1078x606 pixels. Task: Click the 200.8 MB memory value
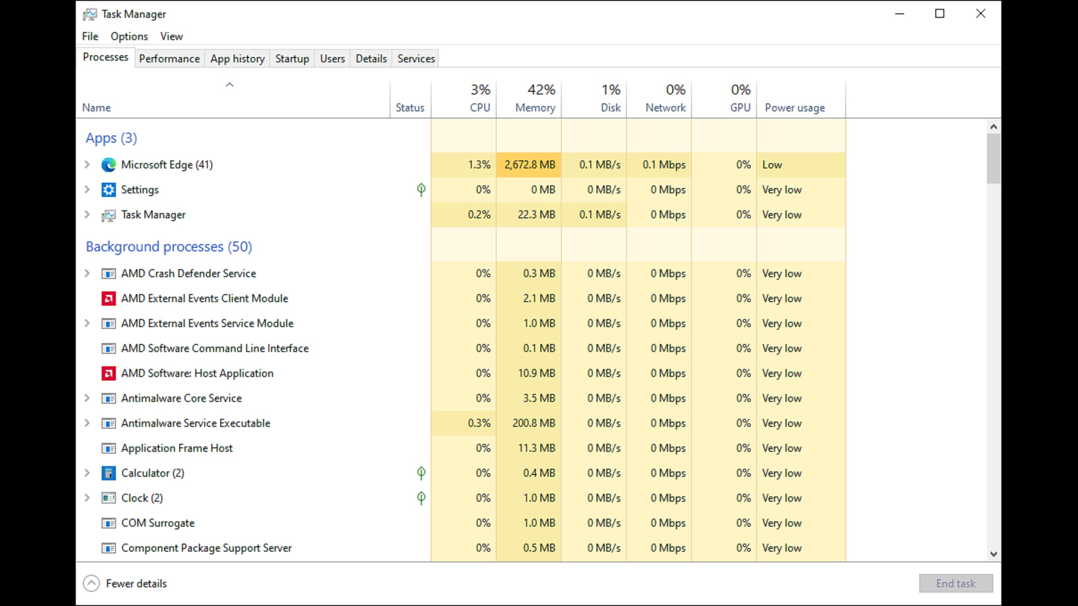tap(534, 423)
